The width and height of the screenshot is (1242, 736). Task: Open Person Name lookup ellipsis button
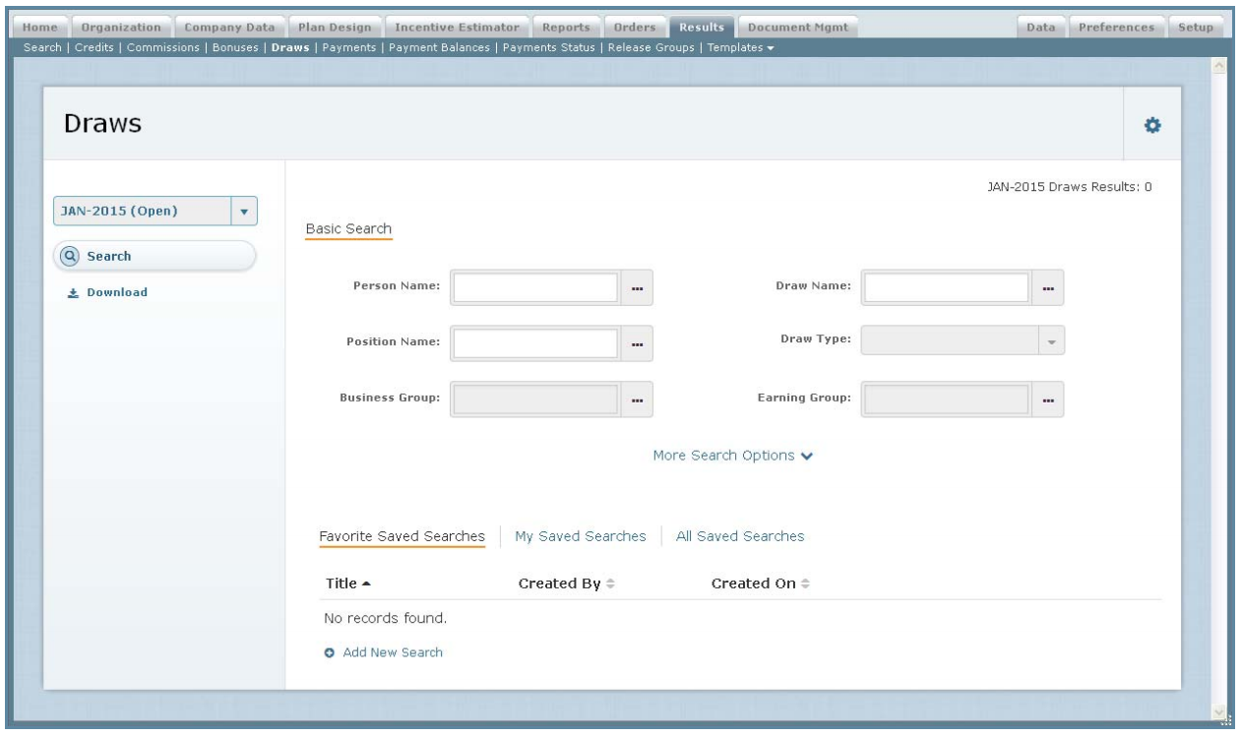(x=637, y=288)
